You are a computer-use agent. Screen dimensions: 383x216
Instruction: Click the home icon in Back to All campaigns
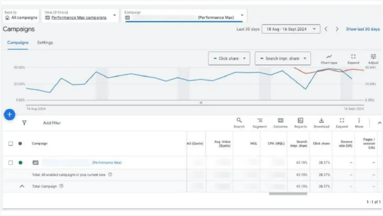click(7, 17)
